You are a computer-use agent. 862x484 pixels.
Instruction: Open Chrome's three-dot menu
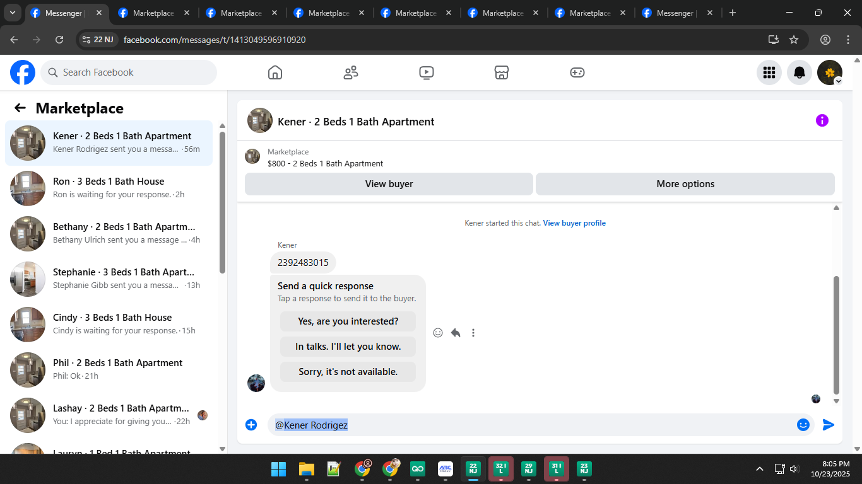(x=848, y=40)
